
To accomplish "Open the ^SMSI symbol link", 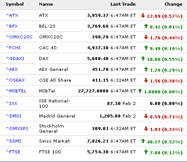I will pos(13,116).
